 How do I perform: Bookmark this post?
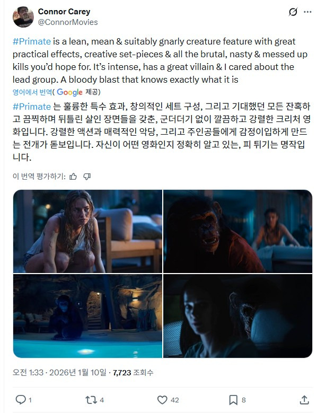[233, 400]
